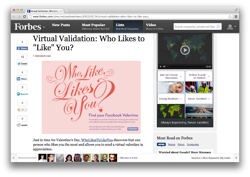Click the video time 00:00

point(208,67)
